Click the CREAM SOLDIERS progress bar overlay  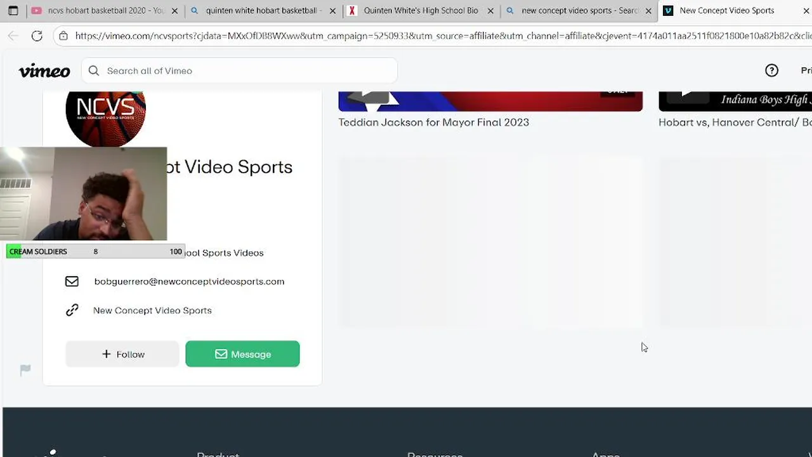point(95,251)
